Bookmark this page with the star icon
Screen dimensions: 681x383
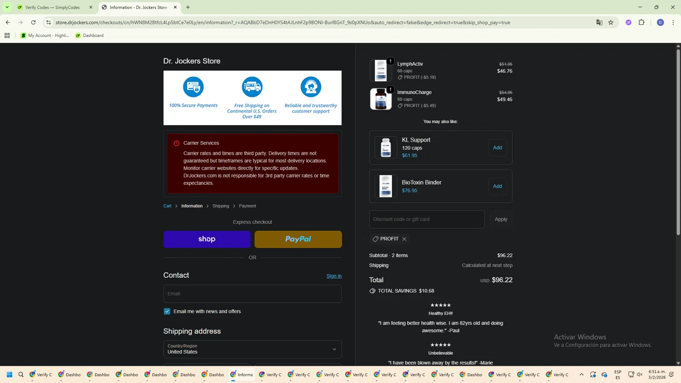tap(611, 22)
